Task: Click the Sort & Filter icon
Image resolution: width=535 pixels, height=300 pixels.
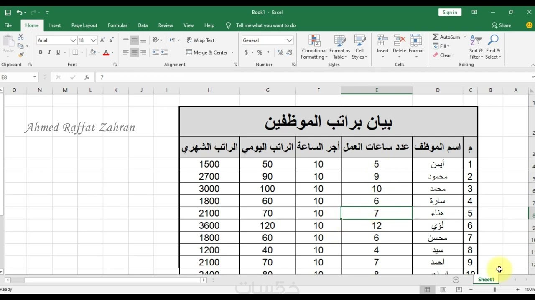Action: pyautogui.click(x=476, y=41)
